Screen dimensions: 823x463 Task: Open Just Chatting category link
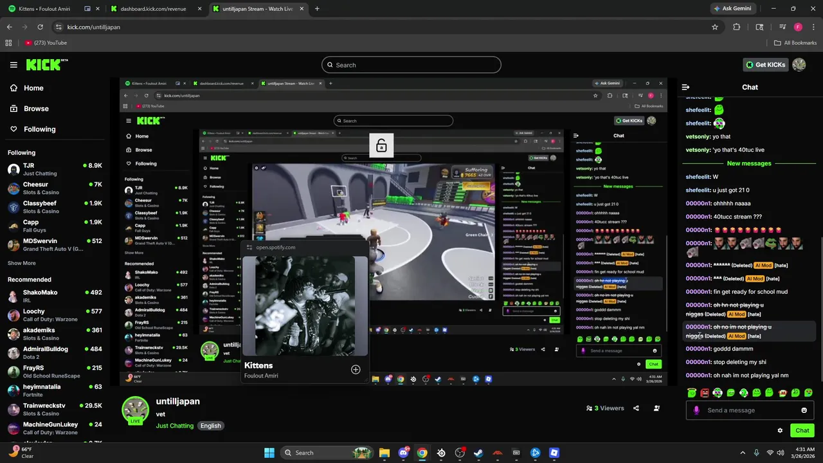[174, 426]
